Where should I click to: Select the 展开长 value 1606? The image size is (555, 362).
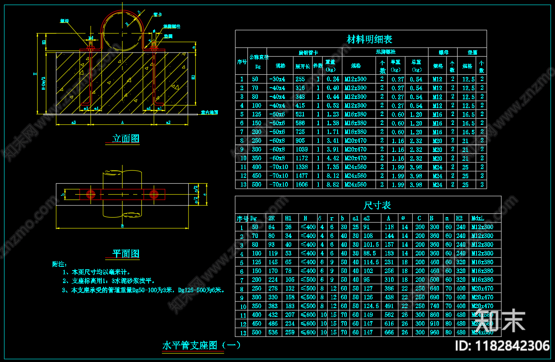[x=301, y=184]
